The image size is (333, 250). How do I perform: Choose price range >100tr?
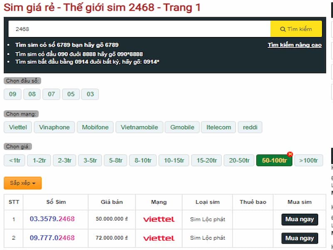308,160
